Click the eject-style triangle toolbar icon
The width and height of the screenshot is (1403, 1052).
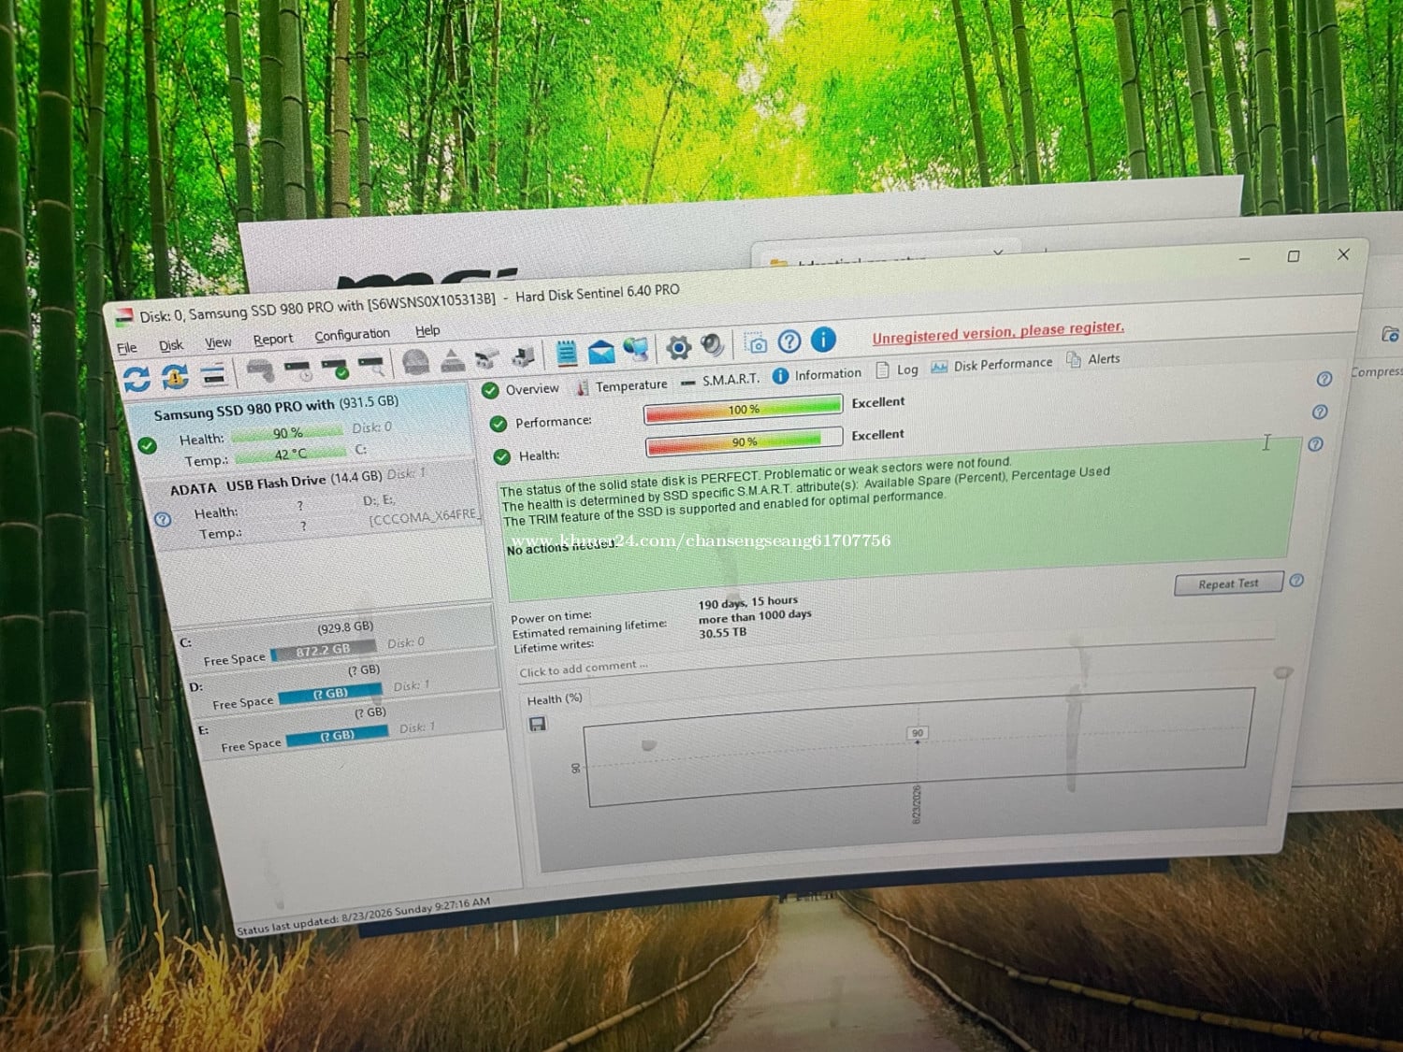click(x=453, y=360)
